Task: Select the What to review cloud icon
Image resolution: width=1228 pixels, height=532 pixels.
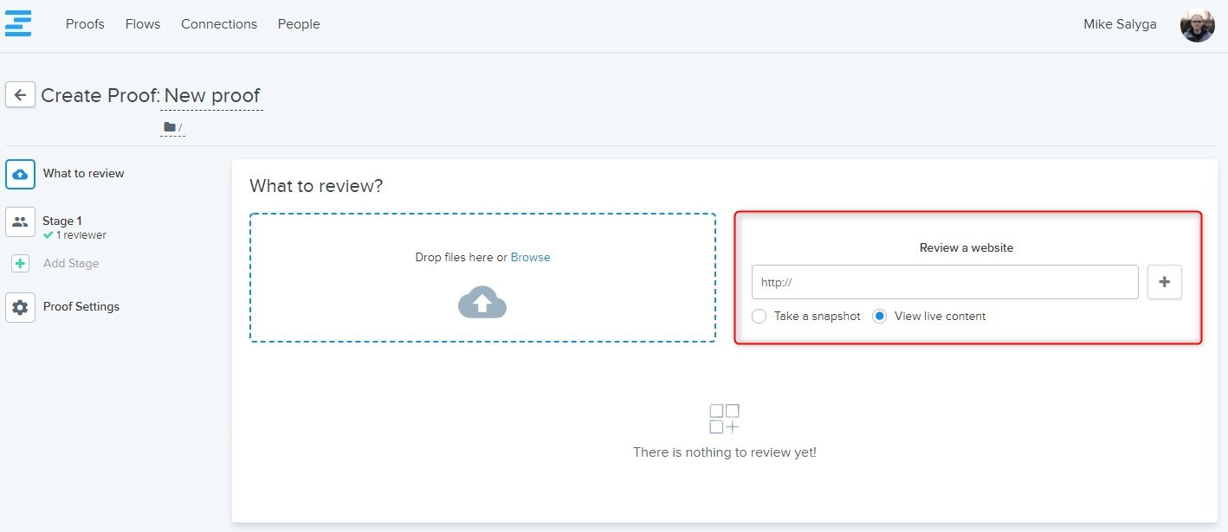Action: tap(21, 174)
